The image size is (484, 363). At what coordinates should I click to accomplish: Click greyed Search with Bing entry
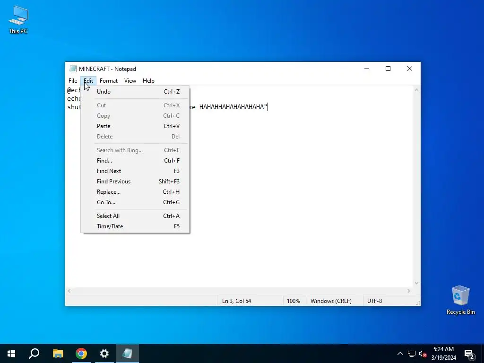[135, 150]
